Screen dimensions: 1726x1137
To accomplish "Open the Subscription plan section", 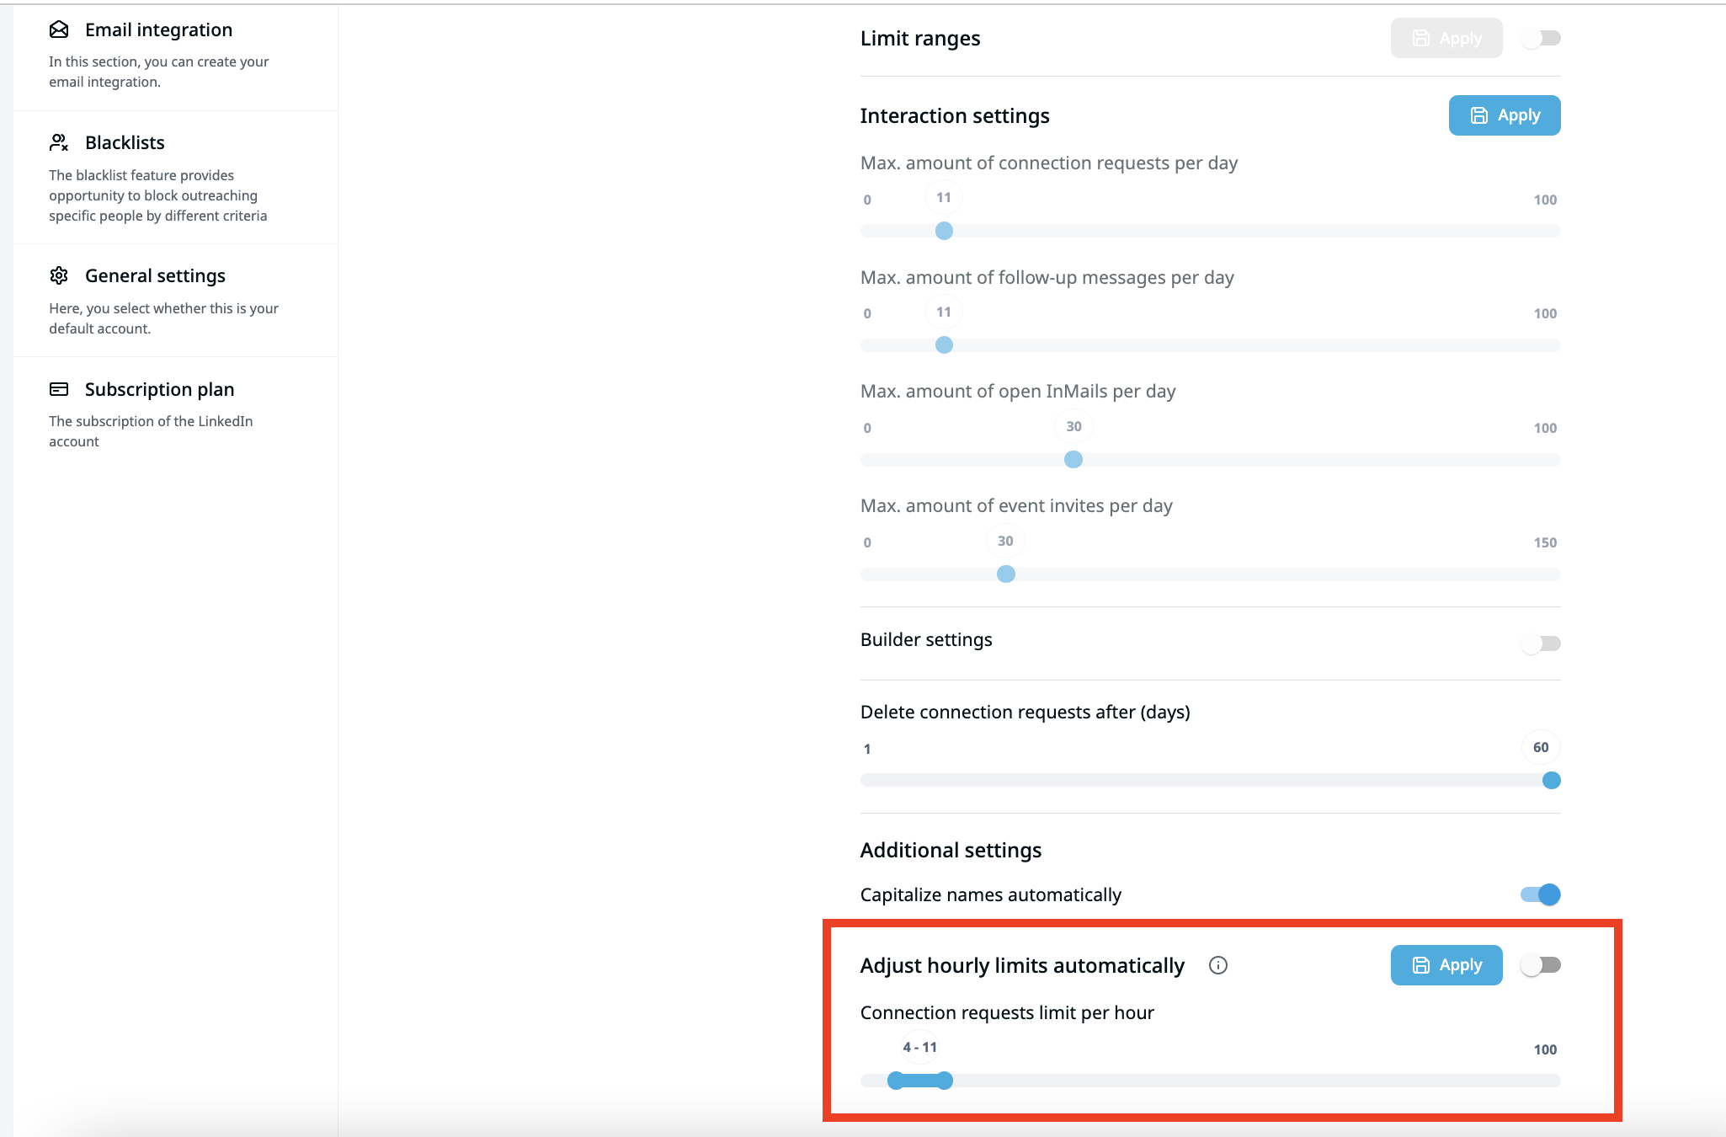I will coord(159,389).
